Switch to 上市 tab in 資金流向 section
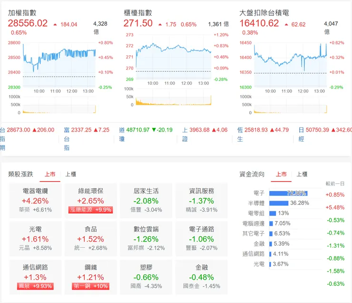 [x=281, y=174]
